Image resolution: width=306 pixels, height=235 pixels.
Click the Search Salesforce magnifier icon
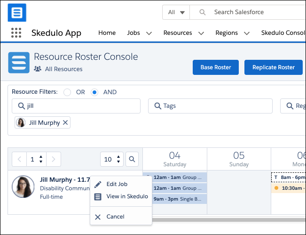click(203, 12)
